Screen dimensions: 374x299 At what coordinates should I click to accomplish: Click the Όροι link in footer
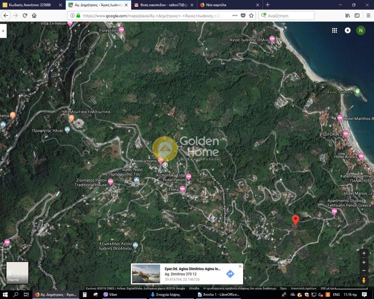(283, 289)
